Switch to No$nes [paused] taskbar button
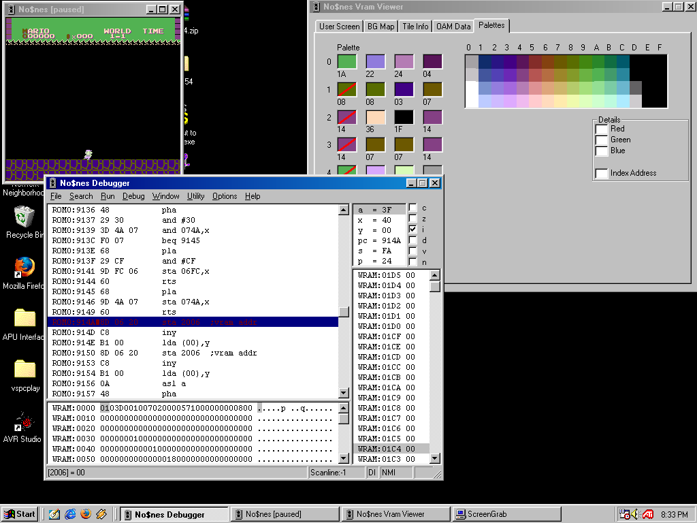This screenshot has height=523, width=697. tap(285, 514)
